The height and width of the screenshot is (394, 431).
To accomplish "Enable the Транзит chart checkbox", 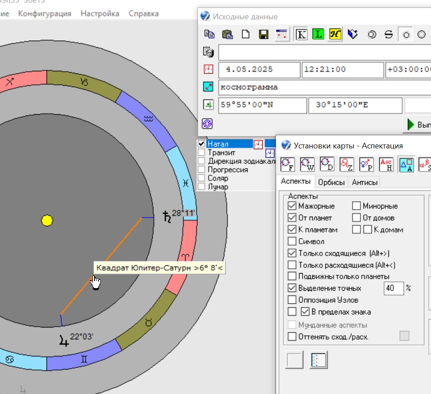I will point(201,152).
